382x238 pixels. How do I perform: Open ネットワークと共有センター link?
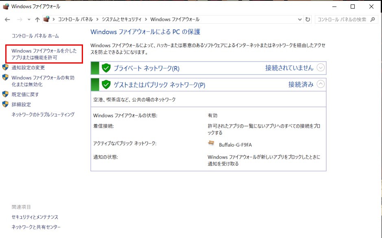click(36, 227)
